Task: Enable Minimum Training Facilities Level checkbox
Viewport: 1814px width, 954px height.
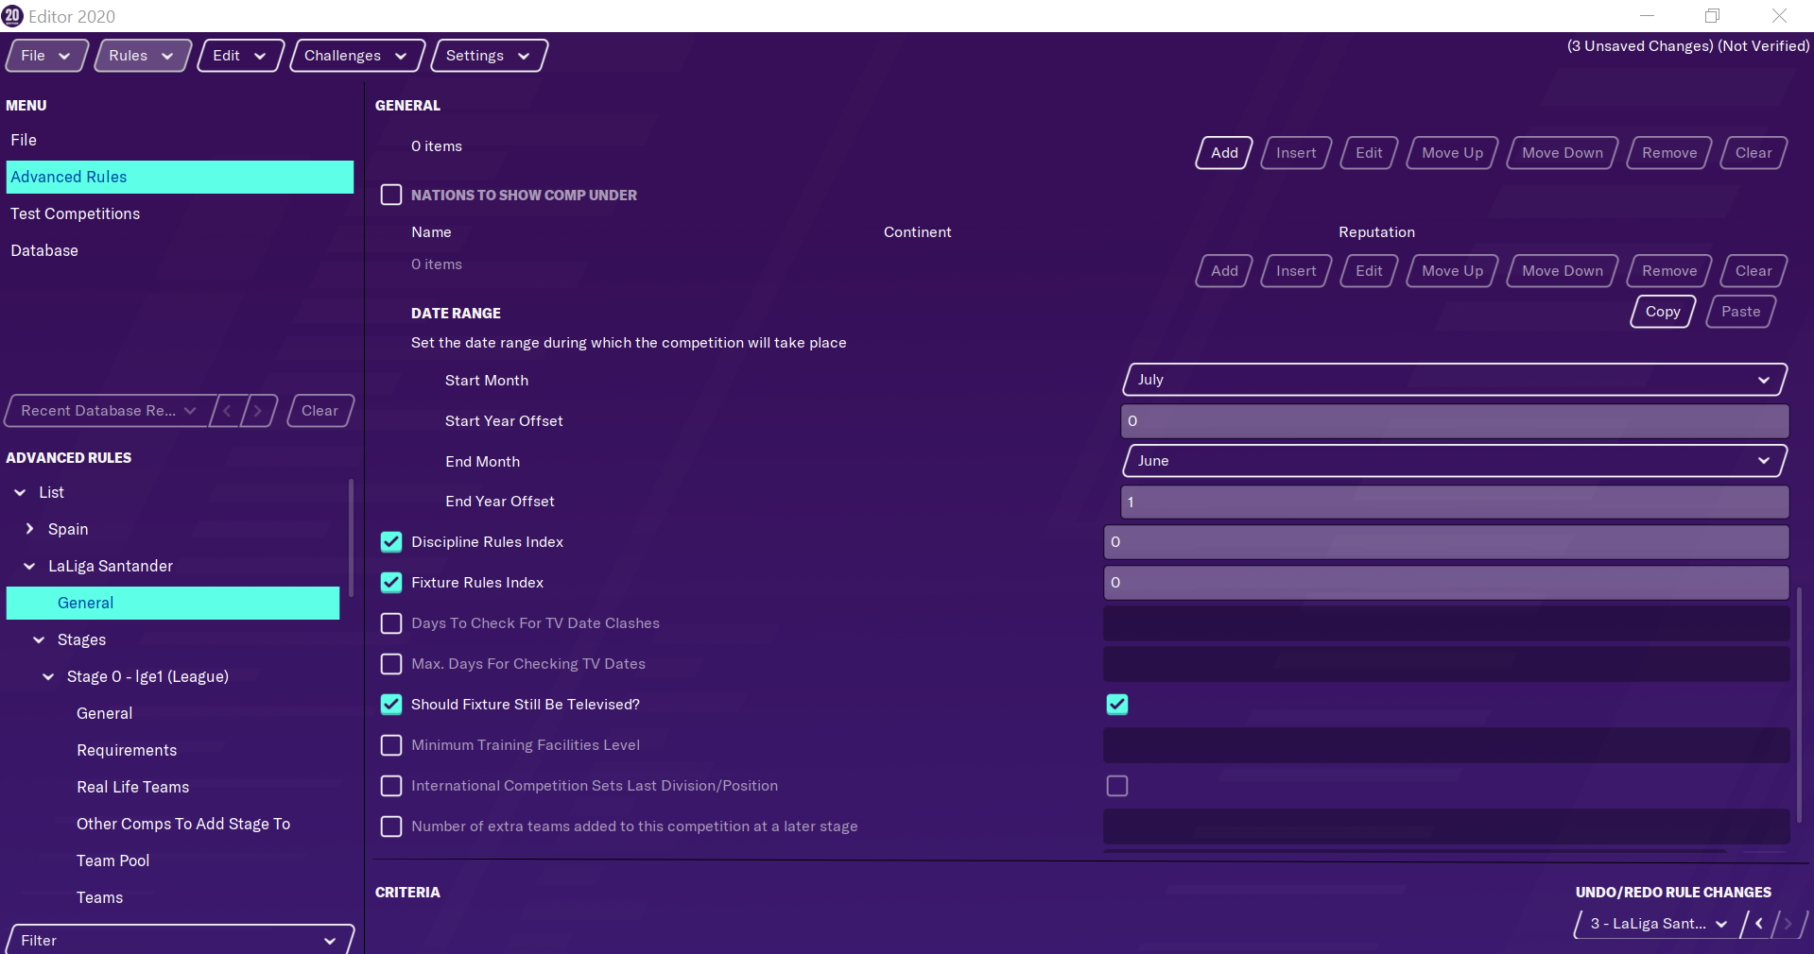Action: tap(391, 745)
